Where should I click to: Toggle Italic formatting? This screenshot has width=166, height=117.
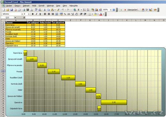pyautogui.click(x=36, y=14)
